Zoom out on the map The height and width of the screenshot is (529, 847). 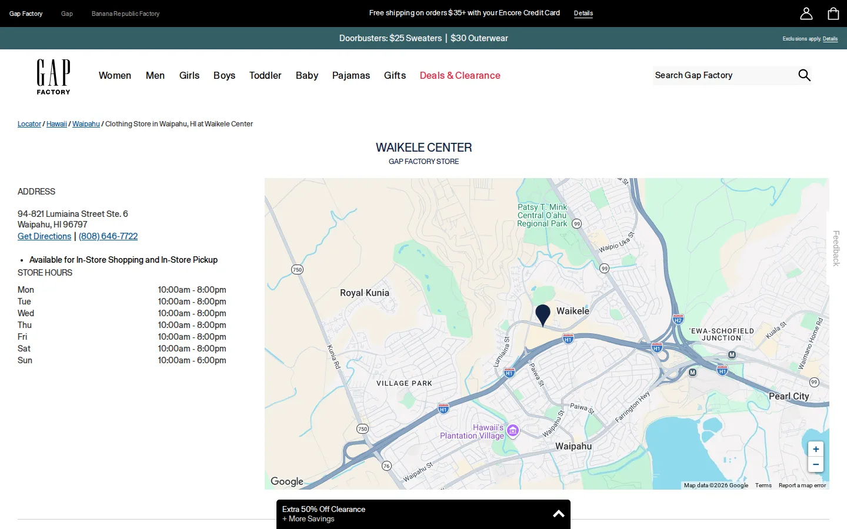click(816, 464)
